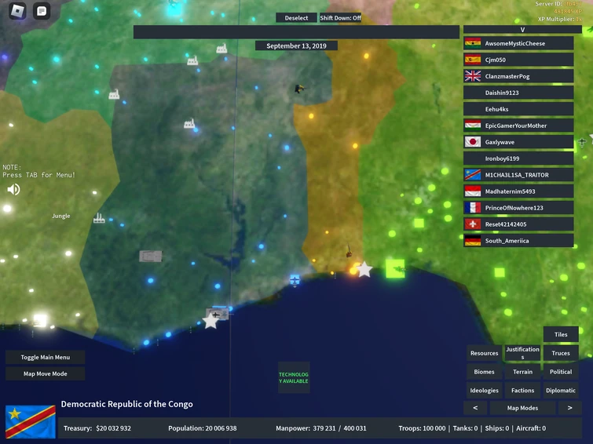Screen dimensions: 593x444
Task: Select the tank unit on the map
Action: (x=150, y=257)
